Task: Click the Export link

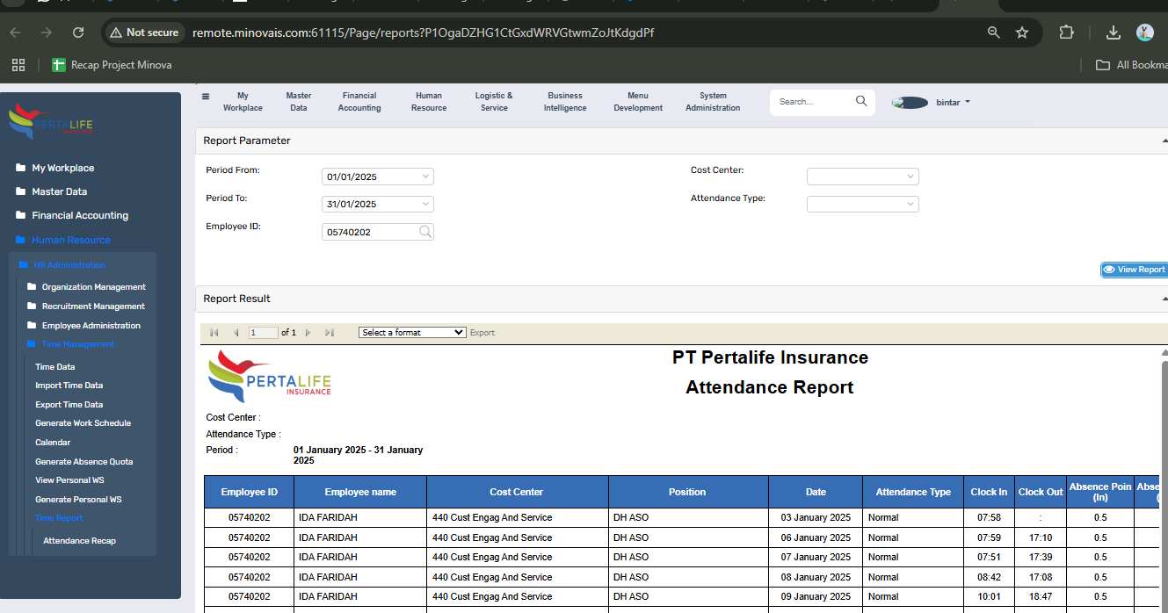Action: (482, 333)
